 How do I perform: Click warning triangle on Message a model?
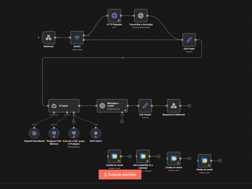tap(125, 110)
